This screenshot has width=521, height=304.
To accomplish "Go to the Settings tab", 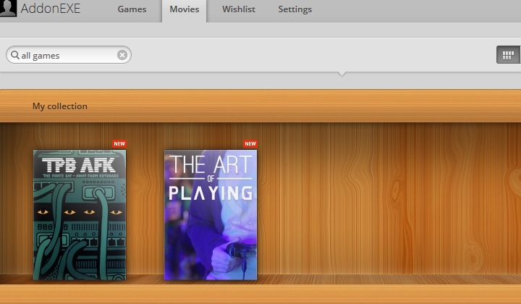I will (295, 10).
